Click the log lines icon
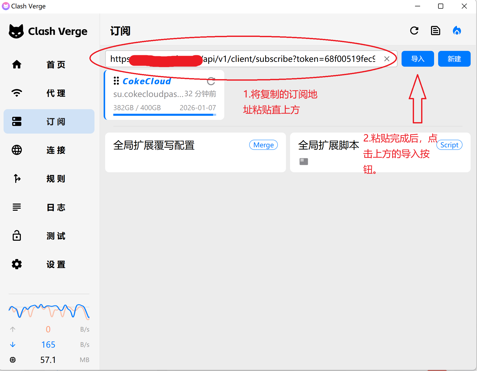The image size is (477, 371). pyautogui.click(x=17, y=207)
